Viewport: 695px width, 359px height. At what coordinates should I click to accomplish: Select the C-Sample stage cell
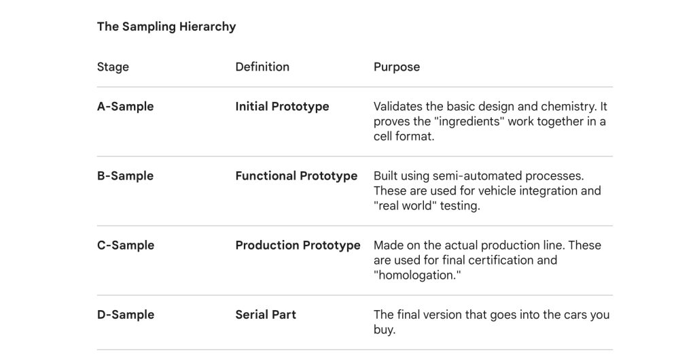pyautogui.click(x=126, y=245)
